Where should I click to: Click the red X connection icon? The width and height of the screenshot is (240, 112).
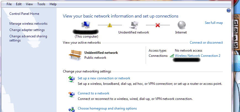pyautogui.click(x=158, y=25)
